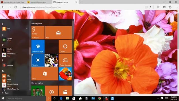Go forward in Edge browser
Image resolution: width=179 pixels, height=101 pixels.
[9, 7]
